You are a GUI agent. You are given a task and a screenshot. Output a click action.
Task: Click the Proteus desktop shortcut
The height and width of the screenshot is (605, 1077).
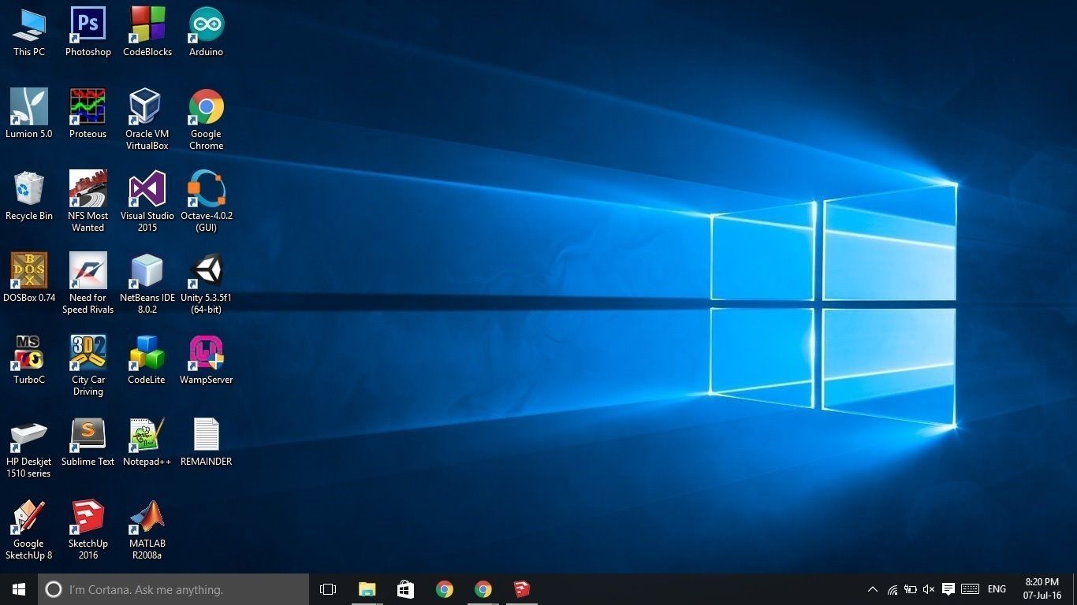[88, 114]
